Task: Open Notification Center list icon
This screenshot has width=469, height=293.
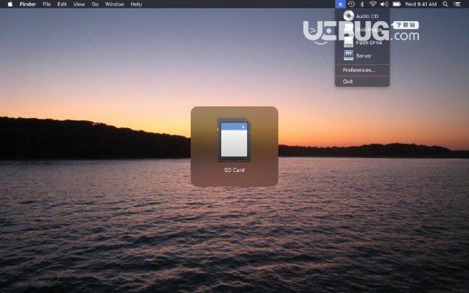Action: pyautogui.click(x=456, y=4)
